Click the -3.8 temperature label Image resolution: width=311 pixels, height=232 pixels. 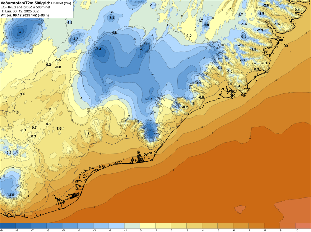tap(244, 36)
